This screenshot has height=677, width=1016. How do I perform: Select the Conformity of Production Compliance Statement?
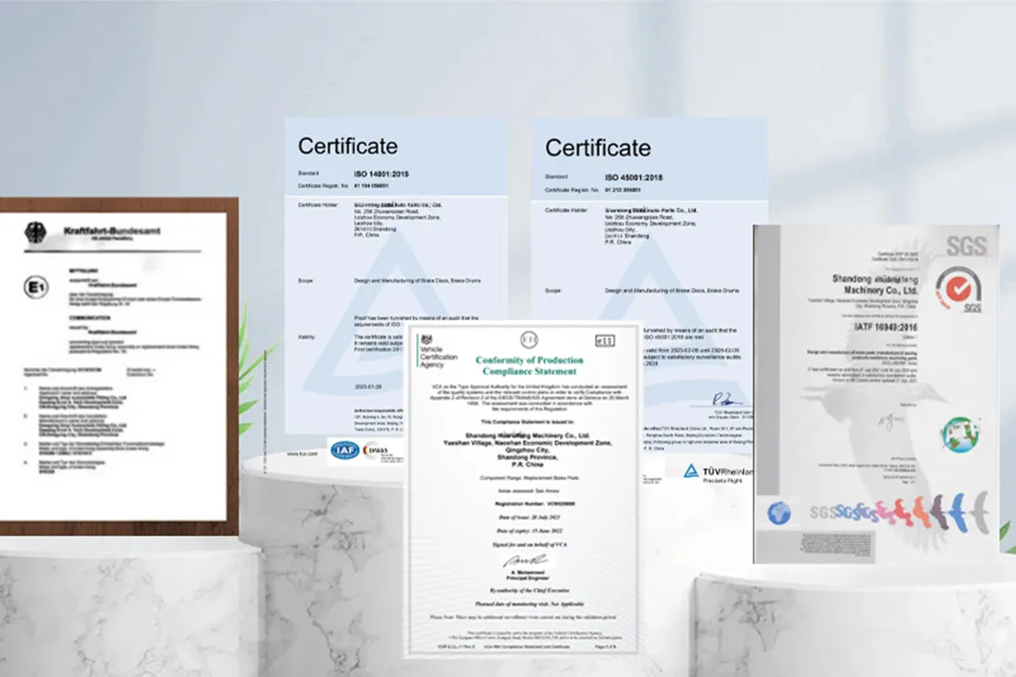click(523, 490)
